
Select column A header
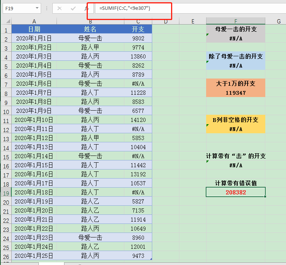pos(34,21)
